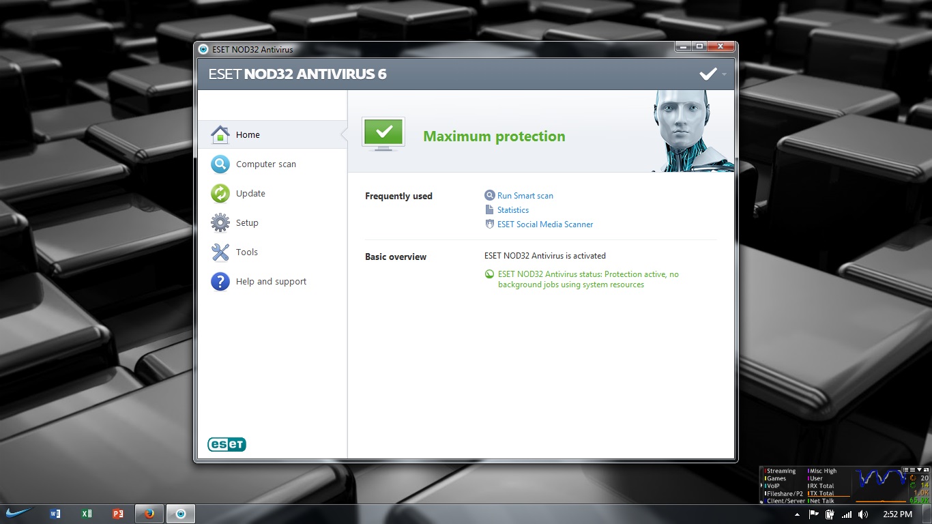Click the ESET logo at window bottom
This screenshot has height=524, width=932.
click(227, 444)
